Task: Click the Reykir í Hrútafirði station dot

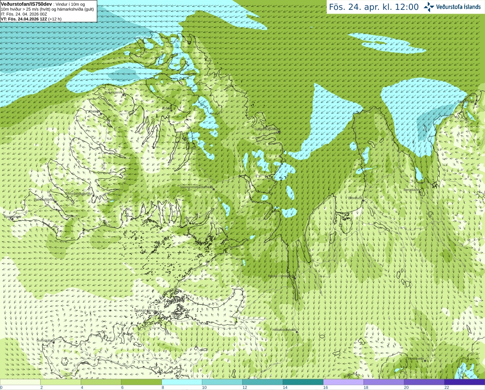Action: click(x=294, y=278)
